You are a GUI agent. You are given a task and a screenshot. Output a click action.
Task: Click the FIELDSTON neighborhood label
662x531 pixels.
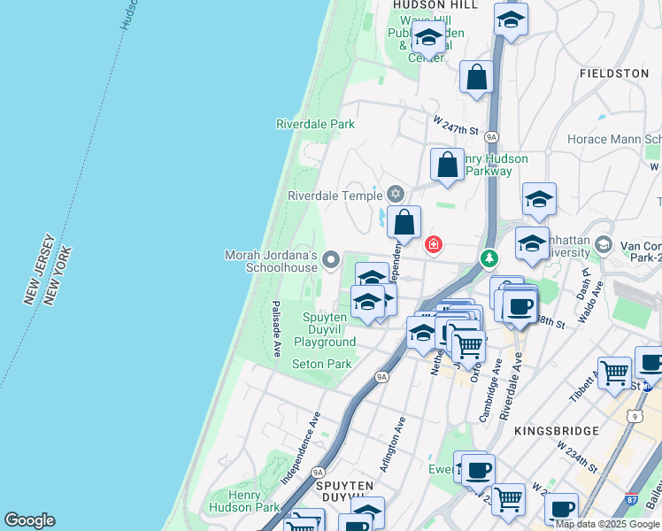[x=614, y=73]
